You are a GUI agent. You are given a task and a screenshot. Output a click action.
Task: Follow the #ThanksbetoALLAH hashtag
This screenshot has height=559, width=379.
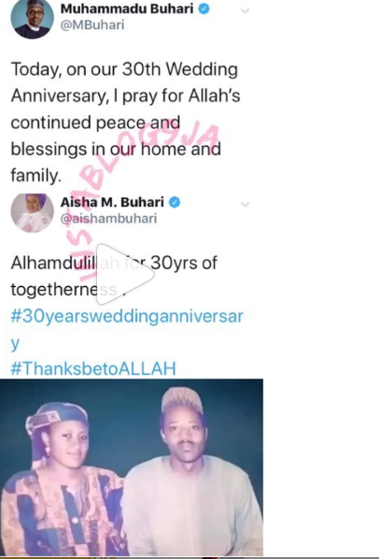[x=93, y=368]
